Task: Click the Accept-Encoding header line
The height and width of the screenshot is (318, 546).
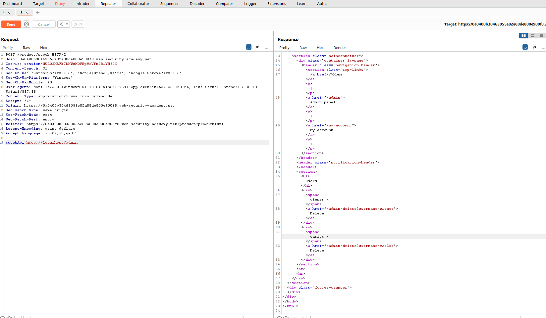Action: [x=40, y=129]
